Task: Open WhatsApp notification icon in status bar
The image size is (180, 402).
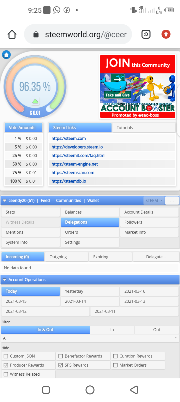Action: [57, 10]
